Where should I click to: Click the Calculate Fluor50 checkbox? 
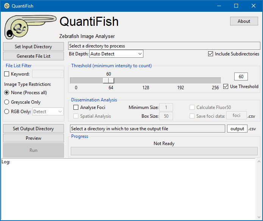(x=192, y=107)
